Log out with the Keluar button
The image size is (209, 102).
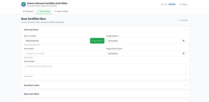[x=184, y=4]
